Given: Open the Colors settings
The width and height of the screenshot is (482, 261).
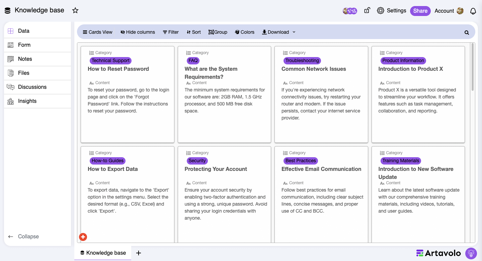Looking at the screenshot, I should (245, 32).
